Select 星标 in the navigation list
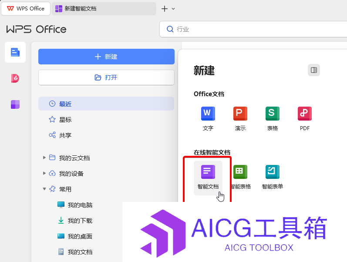The height and width of the screenshot is (262, 347). click(106, 120)
